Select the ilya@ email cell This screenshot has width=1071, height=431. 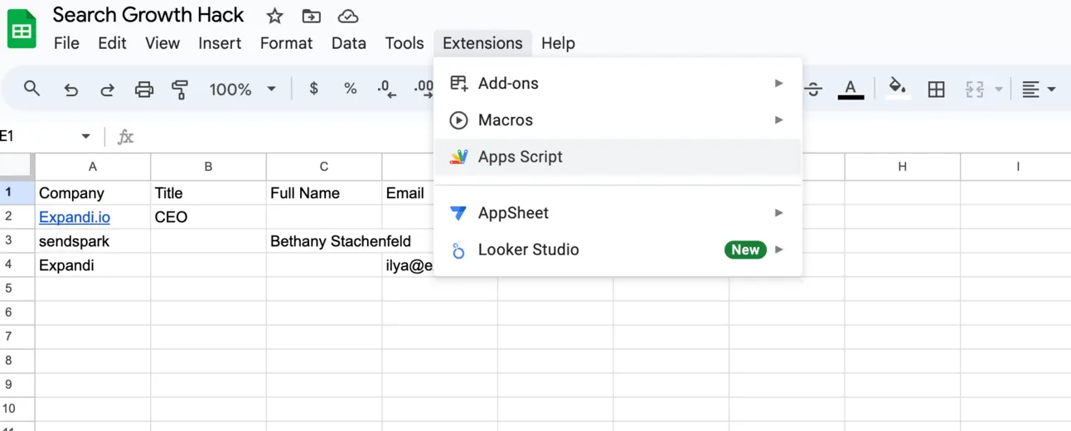408,265
